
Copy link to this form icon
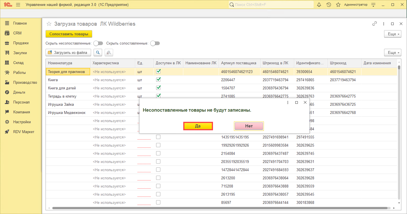click(374, 24)
